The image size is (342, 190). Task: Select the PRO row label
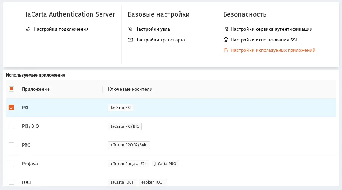pyautogui.click(x=26, y=145)
